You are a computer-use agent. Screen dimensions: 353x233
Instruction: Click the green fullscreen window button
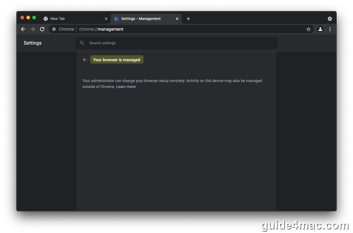pos(34,18)
